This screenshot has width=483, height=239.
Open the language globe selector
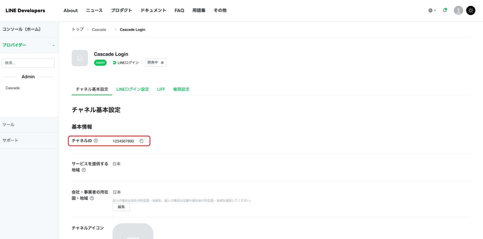432,10
